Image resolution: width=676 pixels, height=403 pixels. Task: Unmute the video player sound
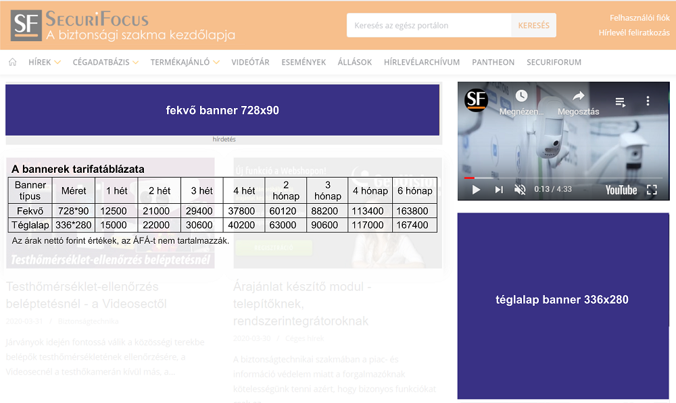point(520,190)
